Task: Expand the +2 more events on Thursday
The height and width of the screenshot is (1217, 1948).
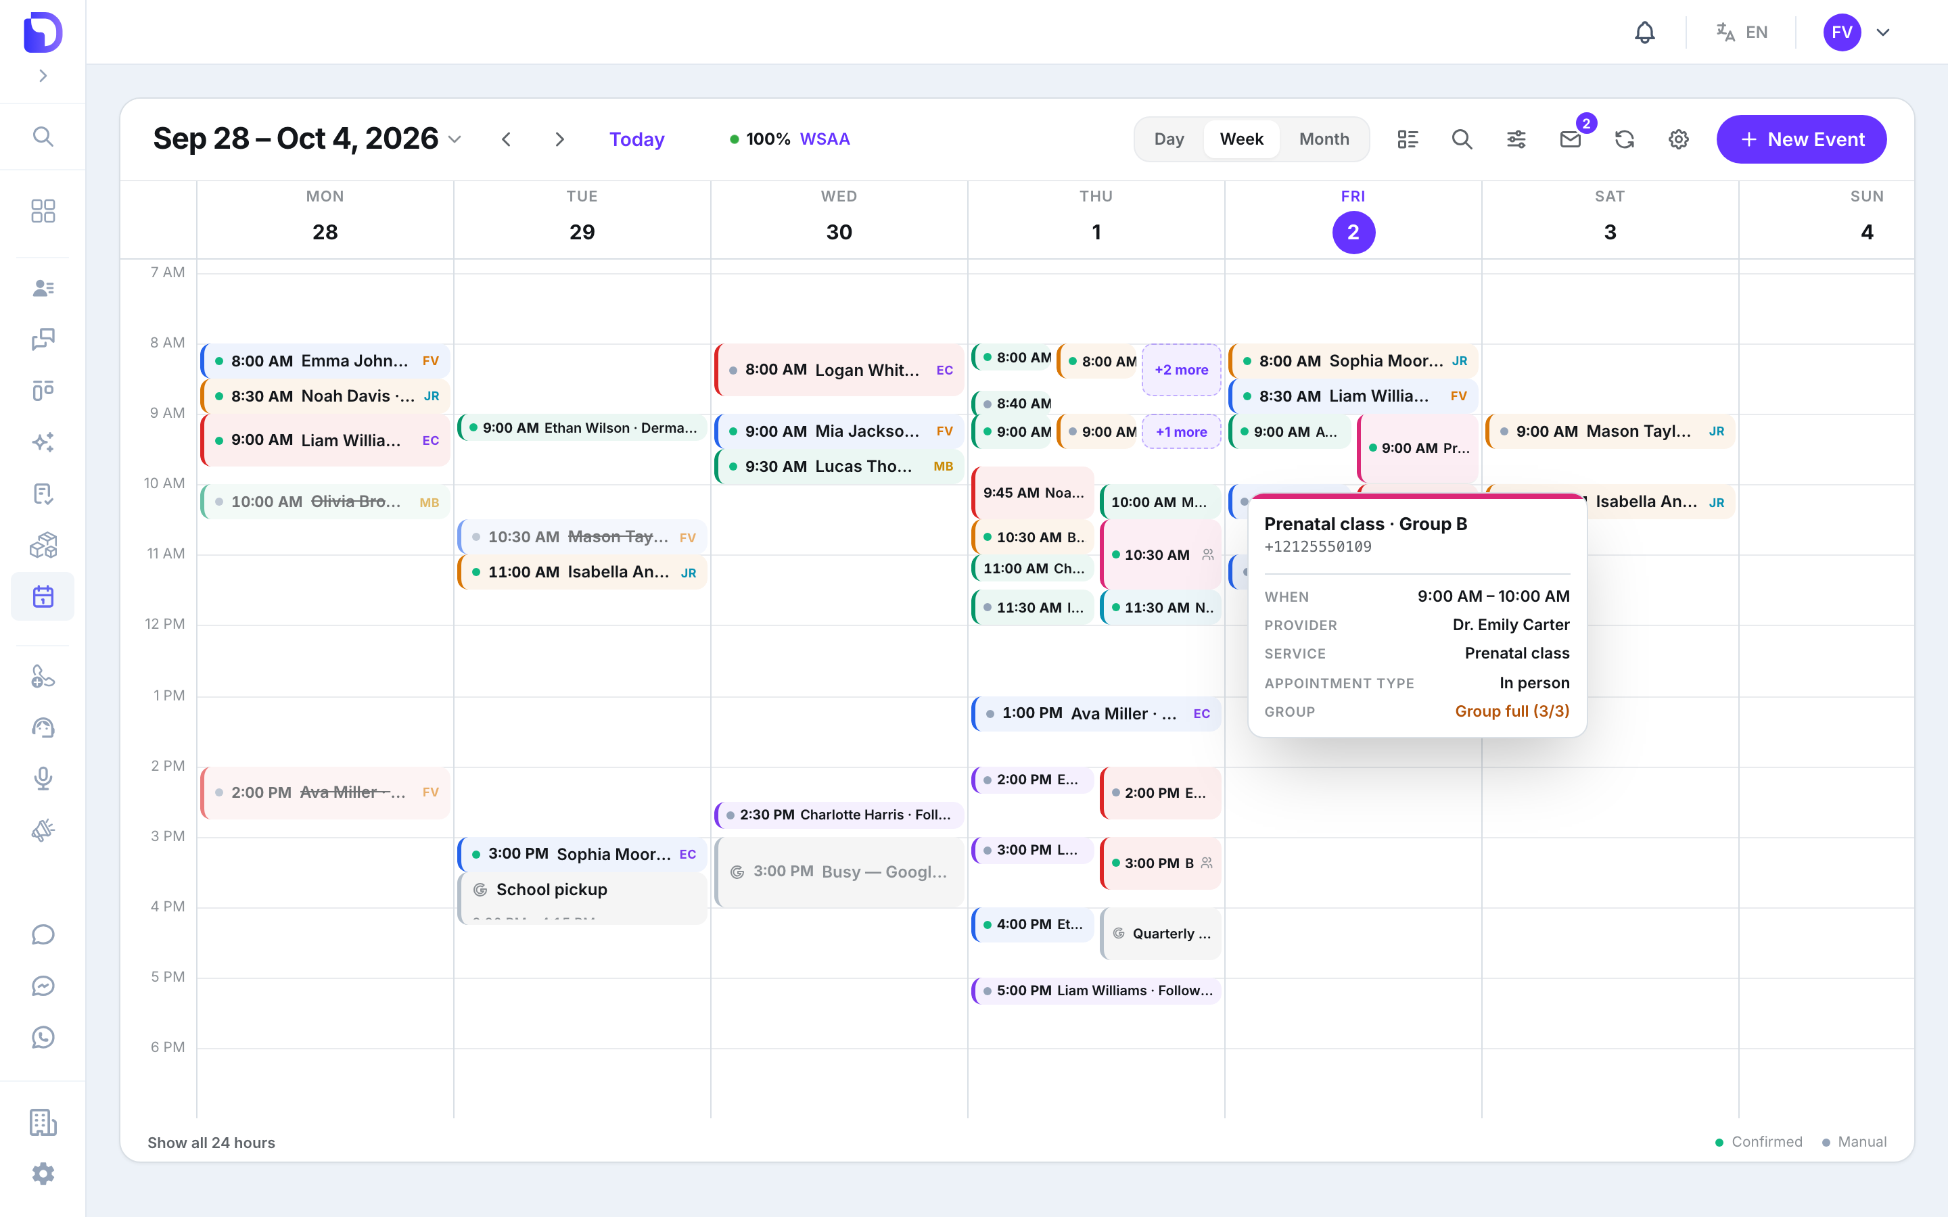Action: [1181, 369]
